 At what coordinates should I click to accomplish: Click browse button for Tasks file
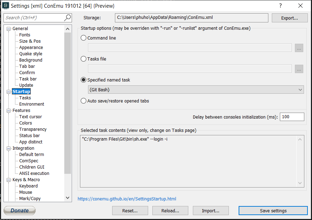[x=299, y=69]
